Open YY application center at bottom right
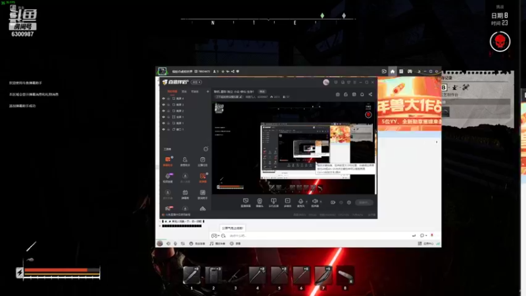 click(x=425, y=243)
